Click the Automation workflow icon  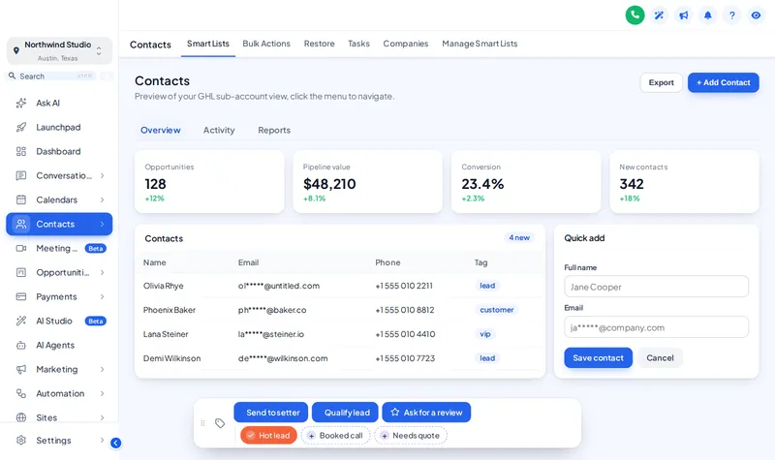coord(20,393)
